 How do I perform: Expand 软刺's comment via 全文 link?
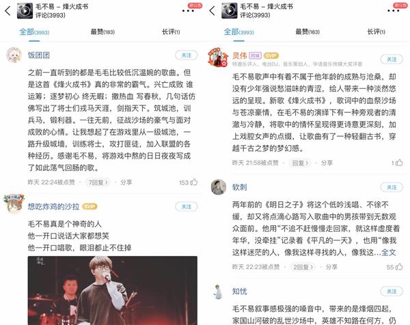click(x=389, y=252)
